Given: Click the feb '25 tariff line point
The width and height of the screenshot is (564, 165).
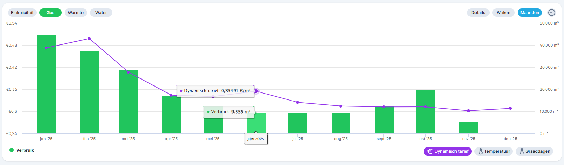Looking at the screenshot, I should click(x=89, y=39).
